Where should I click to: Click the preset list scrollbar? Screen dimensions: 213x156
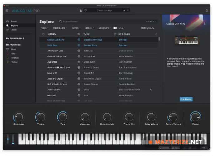click(x=159, y=39)
